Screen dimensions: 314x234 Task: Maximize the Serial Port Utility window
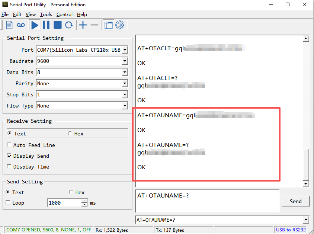[x=288, y=4]
